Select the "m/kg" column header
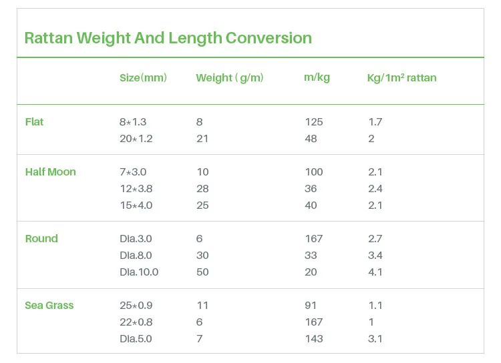Viewport: 501px width, 363px height. [x=317, y=77]
